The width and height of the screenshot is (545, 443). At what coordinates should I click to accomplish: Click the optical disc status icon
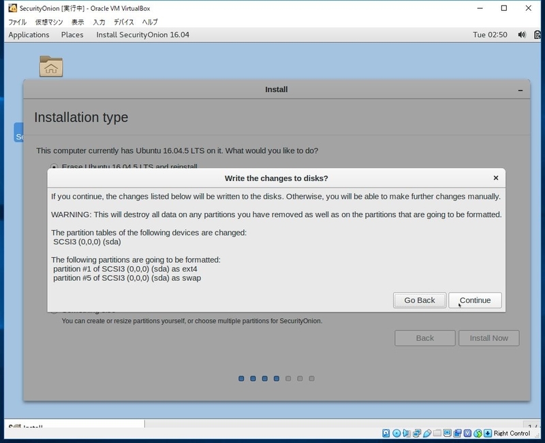coord(396,433)
